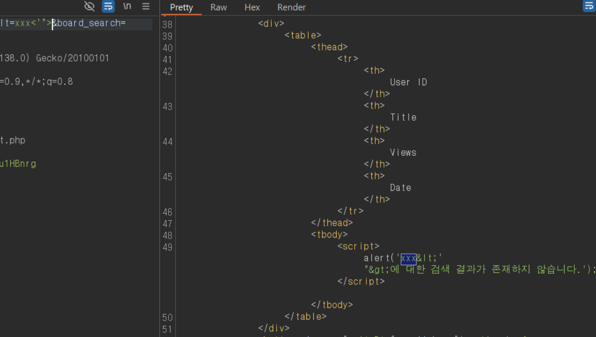Click the closing </div> tag on line 51

[274, 328]
